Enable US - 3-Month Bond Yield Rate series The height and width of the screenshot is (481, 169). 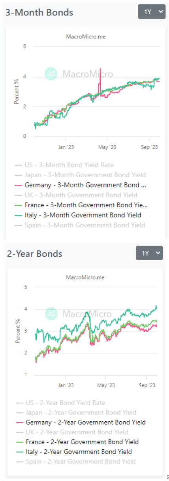pos(64,165)
